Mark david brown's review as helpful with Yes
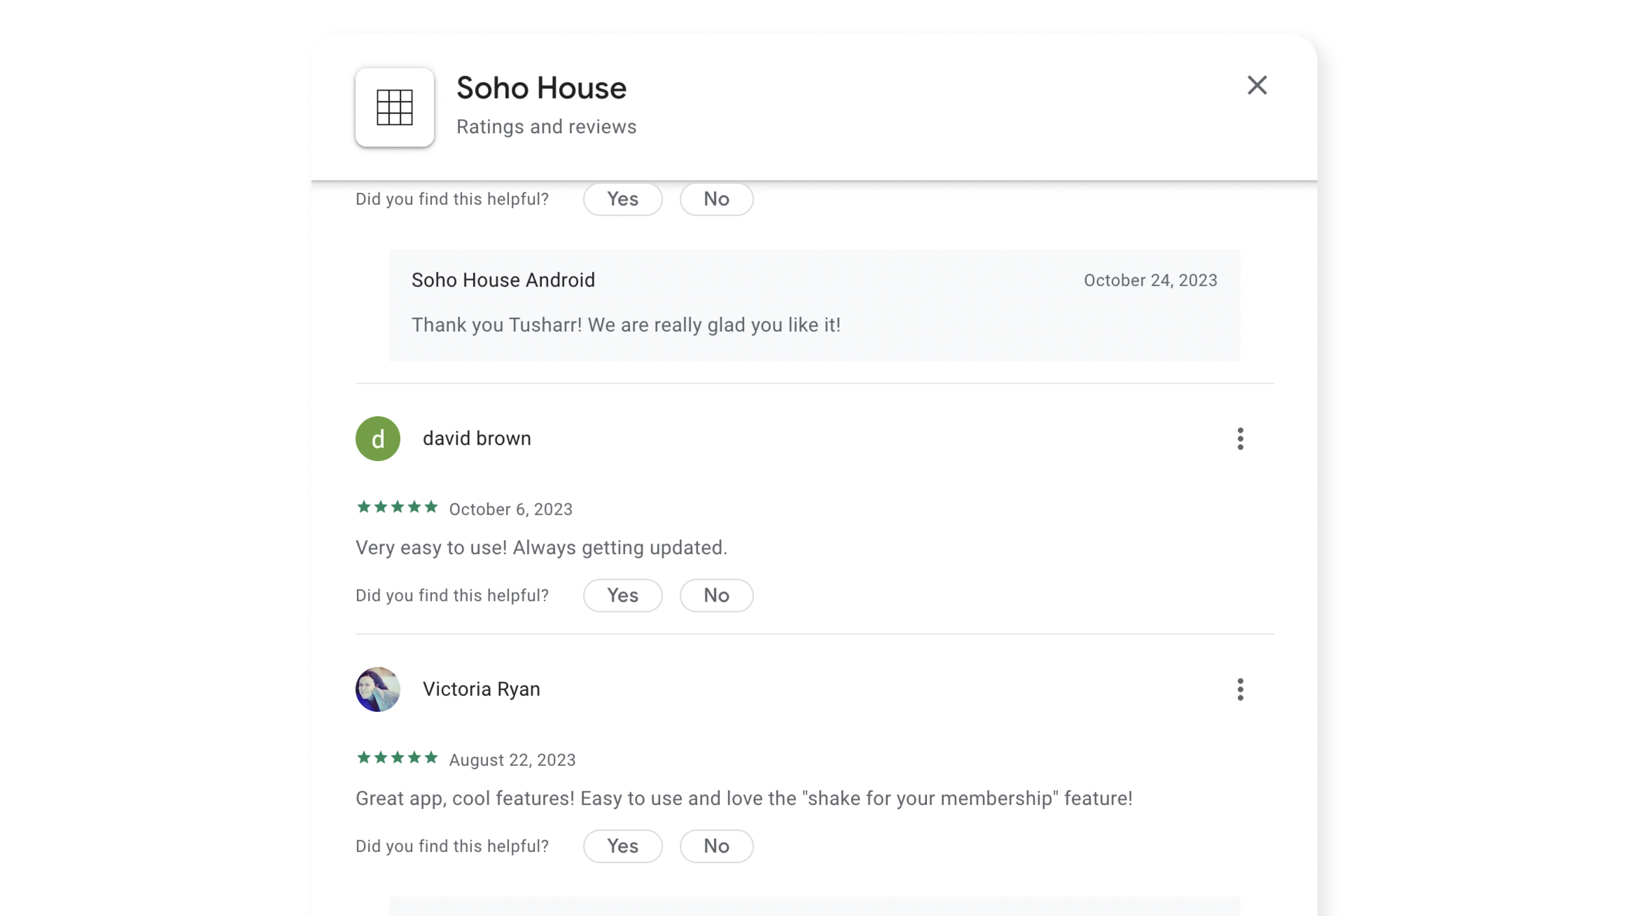Image resolution: width=1628 pixels, height=916 pixels. [623, 595]
